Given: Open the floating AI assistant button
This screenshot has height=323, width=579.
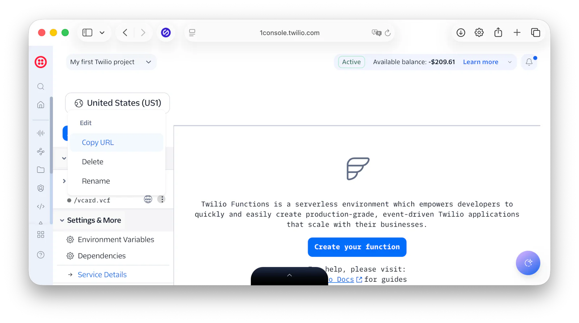Looking at the screenshot, I should [x=528, y=263].
